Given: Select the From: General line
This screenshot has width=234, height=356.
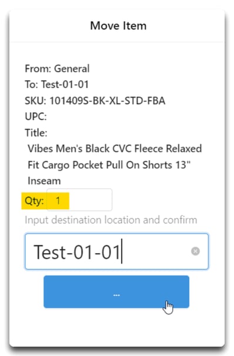Looking at the screenshot, I should [57, 69].
